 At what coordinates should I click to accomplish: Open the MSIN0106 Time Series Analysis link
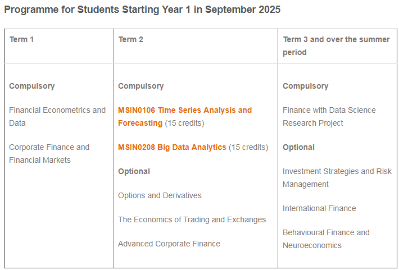click(x=185, y=116)
